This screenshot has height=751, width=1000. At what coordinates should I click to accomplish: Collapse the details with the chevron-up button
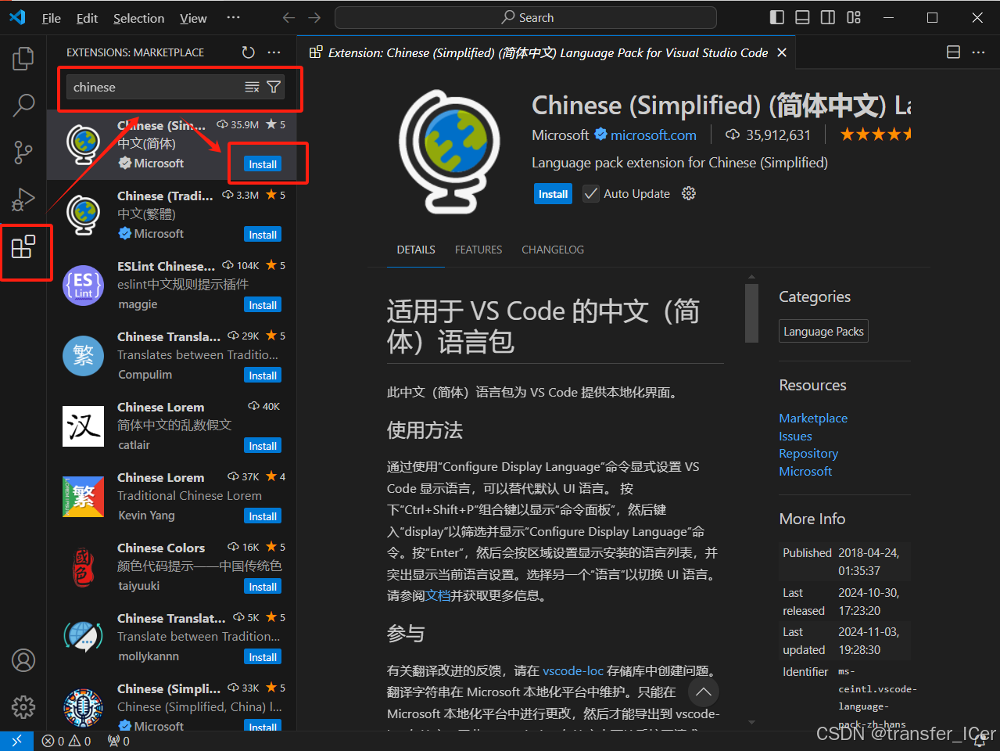pyautogui.click(x=703, y=692)
